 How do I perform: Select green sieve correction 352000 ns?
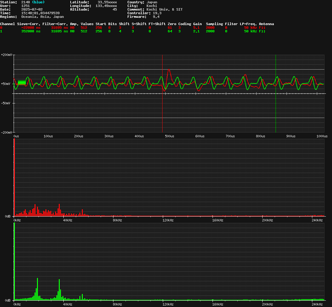tap(31, 31)
